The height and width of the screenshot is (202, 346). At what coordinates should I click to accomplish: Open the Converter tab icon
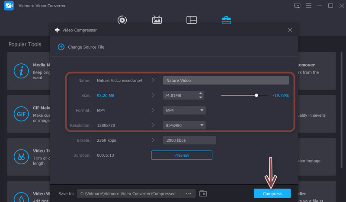122,20
